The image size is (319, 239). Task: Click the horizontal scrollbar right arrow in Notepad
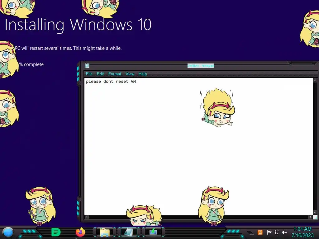[x=311, y=217]
